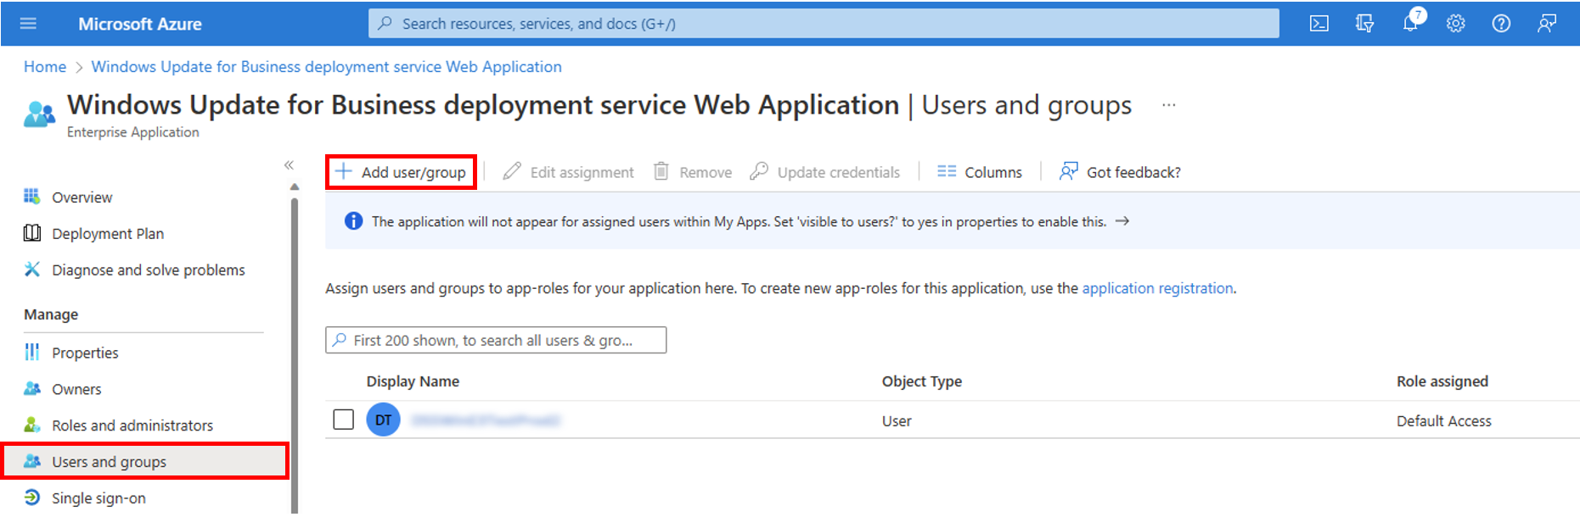Select Users and groups in the sidebar
Viewport: 1580px width, 517px height.
coord(144,461)
